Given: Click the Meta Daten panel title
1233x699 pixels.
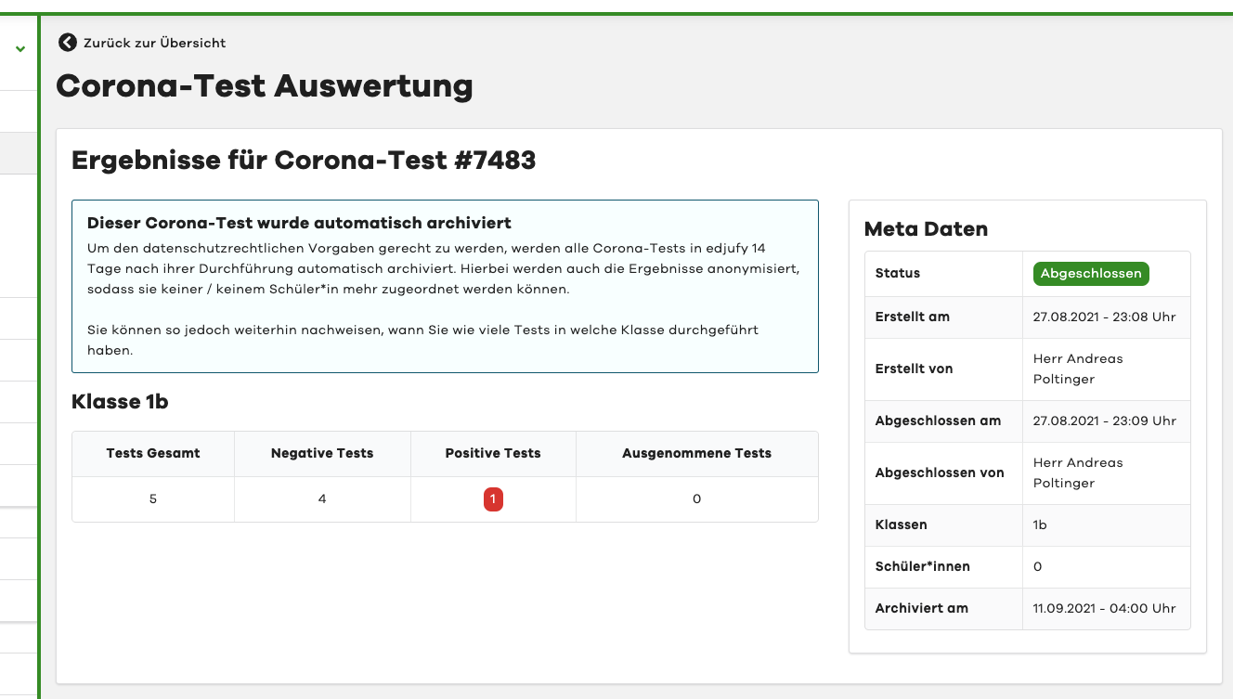Looking at the screenshot, I should click(x=925, y=228).
